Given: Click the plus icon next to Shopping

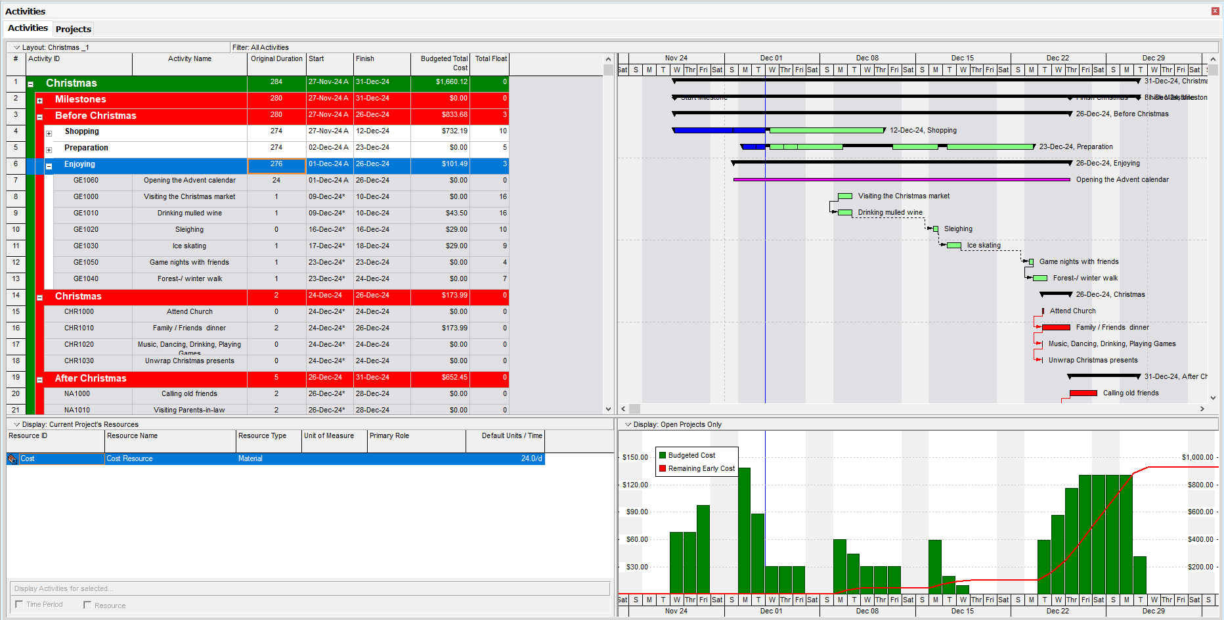Looking at the screenshot, I should click(x=49, y=133).
